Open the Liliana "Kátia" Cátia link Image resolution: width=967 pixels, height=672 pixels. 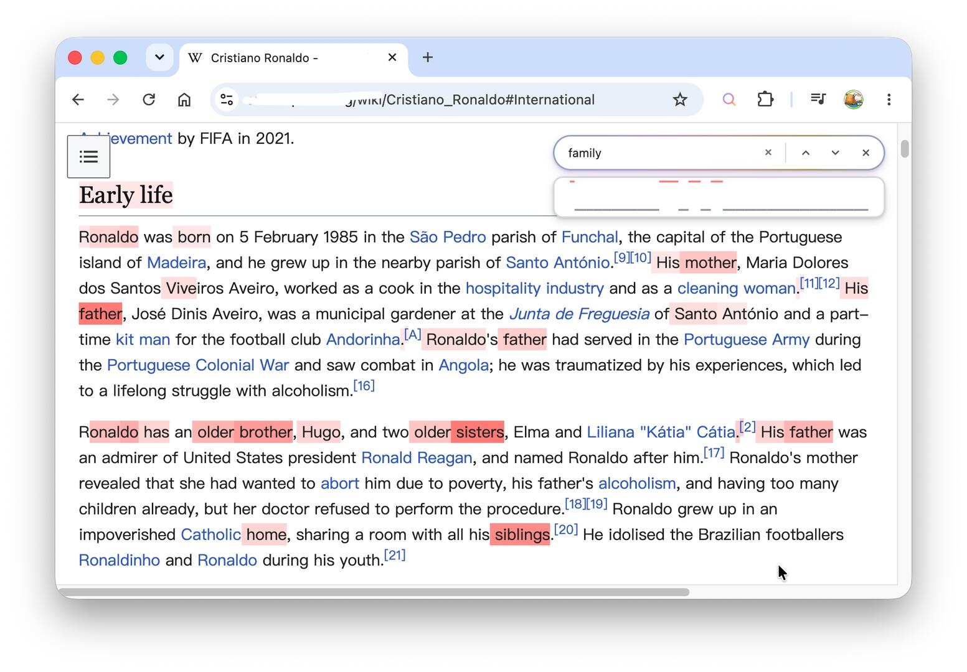pyautogui.click(x=661, y=432)
